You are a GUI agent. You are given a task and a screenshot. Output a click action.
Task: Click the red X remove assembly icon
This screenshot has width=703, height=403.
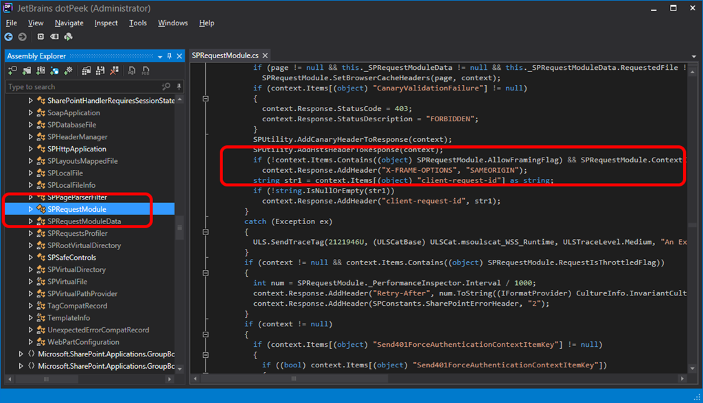[114, 71]
